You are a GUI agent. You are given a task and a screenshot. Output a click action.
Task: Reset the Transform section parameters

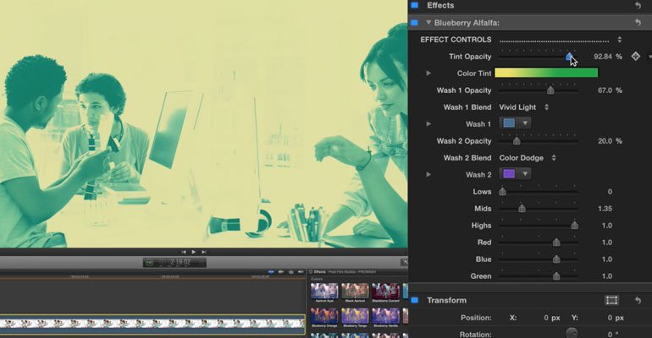638,300
